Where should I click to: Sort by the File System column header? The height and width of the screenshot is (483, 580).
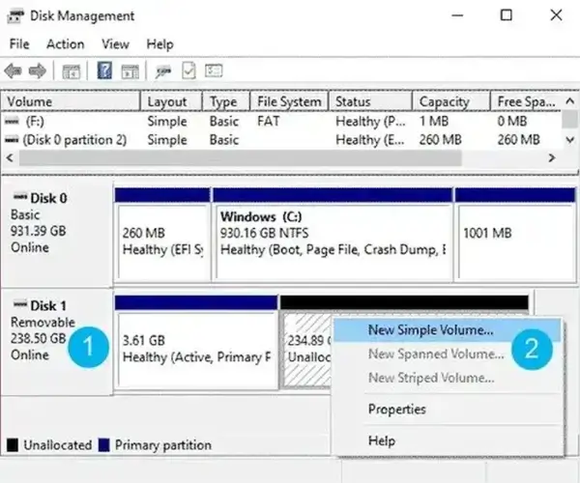click(289, 101)
